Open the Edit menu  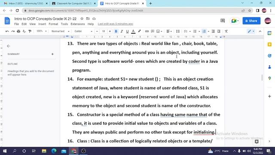(x=24, y=24)
